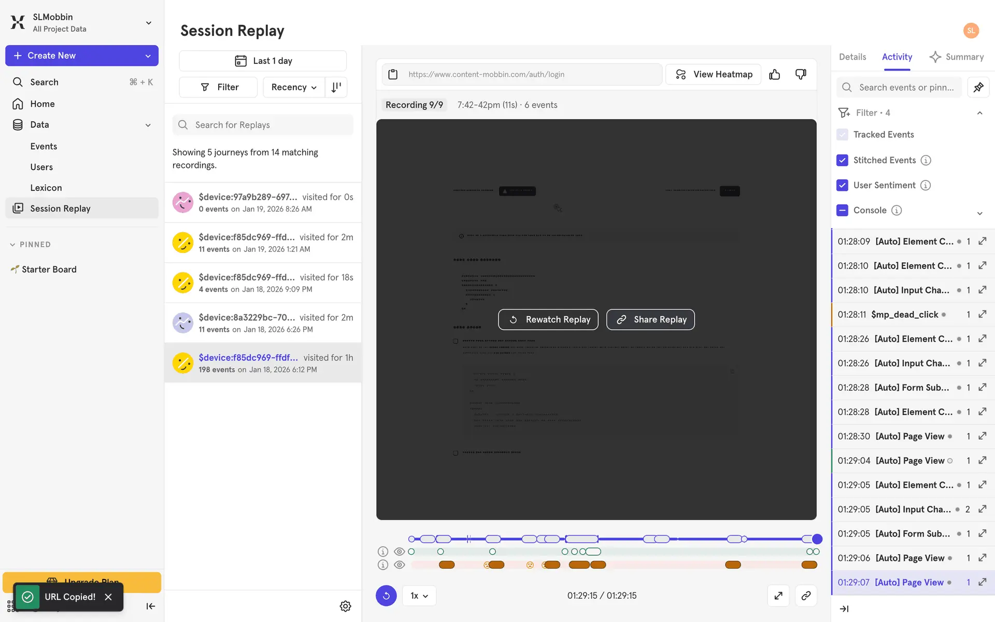Open the replay list settings gear
Image resolution: width=995 pixels, height=622 pixels.
pyautogui.click(x=345, y=606)
